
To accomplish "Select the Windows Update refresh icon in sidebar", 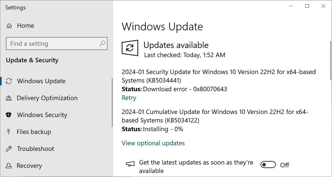I will (9, 81).
